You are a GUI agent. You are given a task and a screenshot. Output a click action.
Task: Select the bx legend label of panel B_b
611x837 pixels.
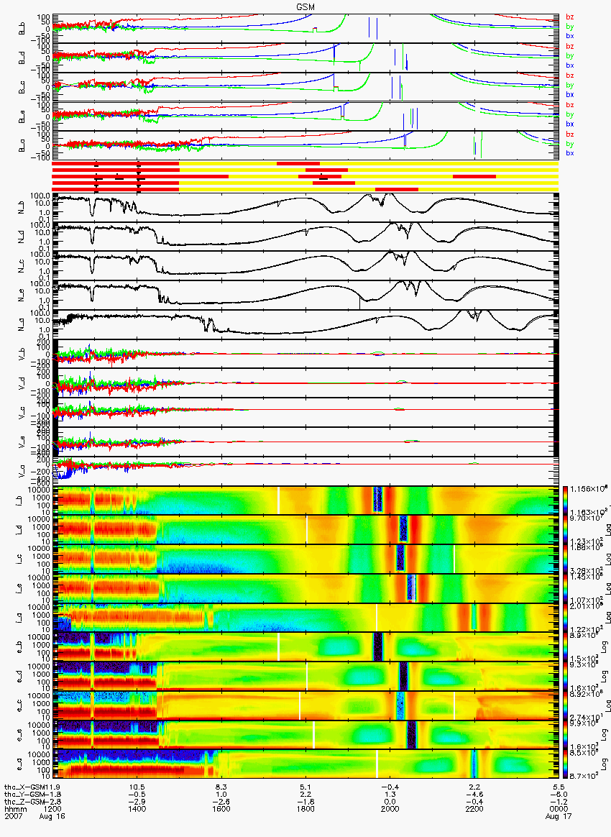(570, 36)
